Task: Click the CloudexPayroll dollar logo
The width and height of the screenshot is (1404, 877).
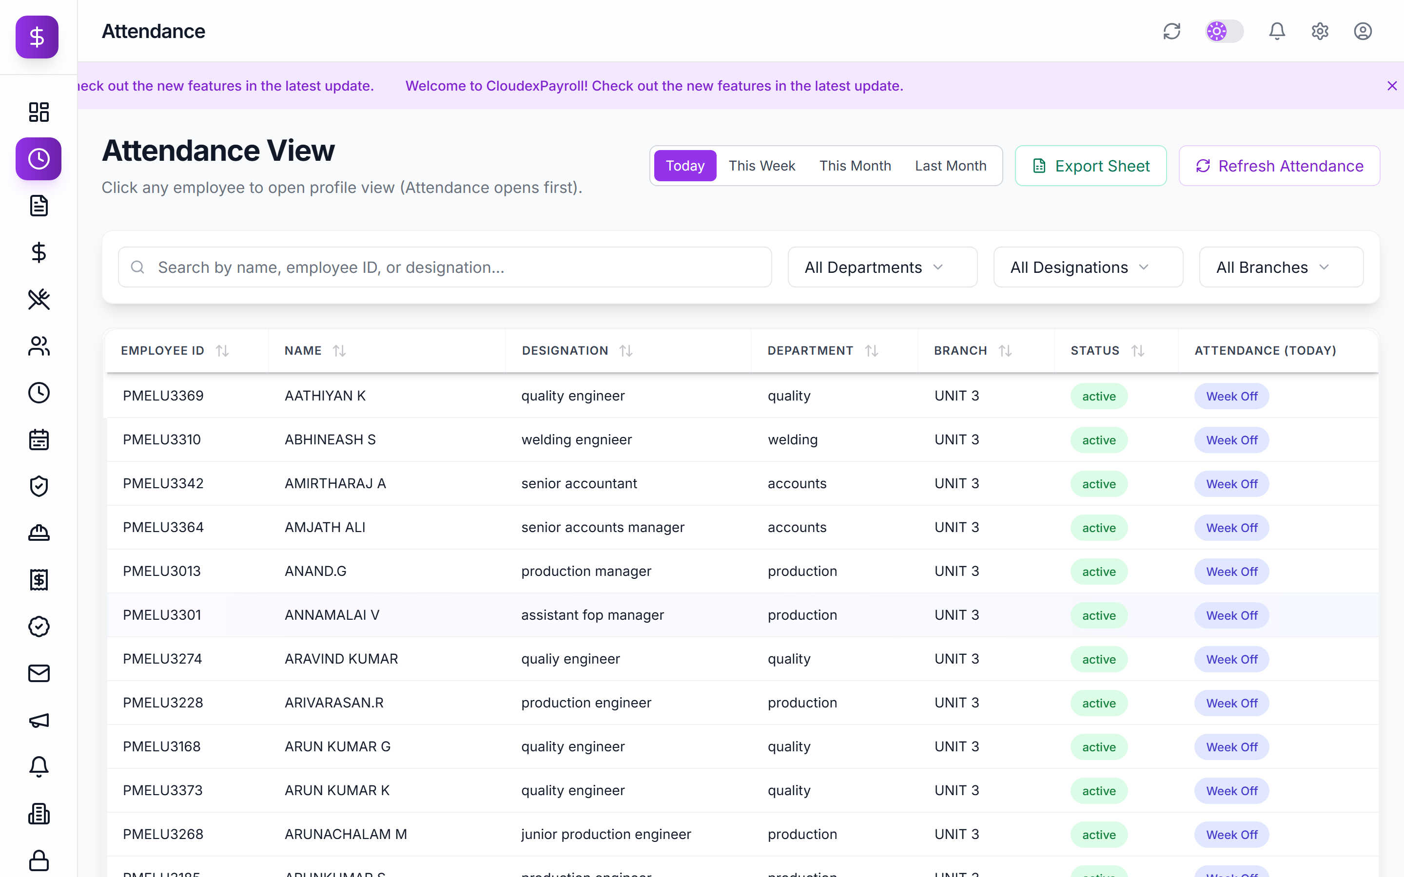Action: 37,37
